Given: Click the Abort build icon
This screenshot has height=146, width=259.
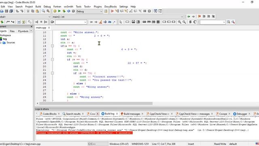Looking at the screenshot, I should click(x=73, y=11).
